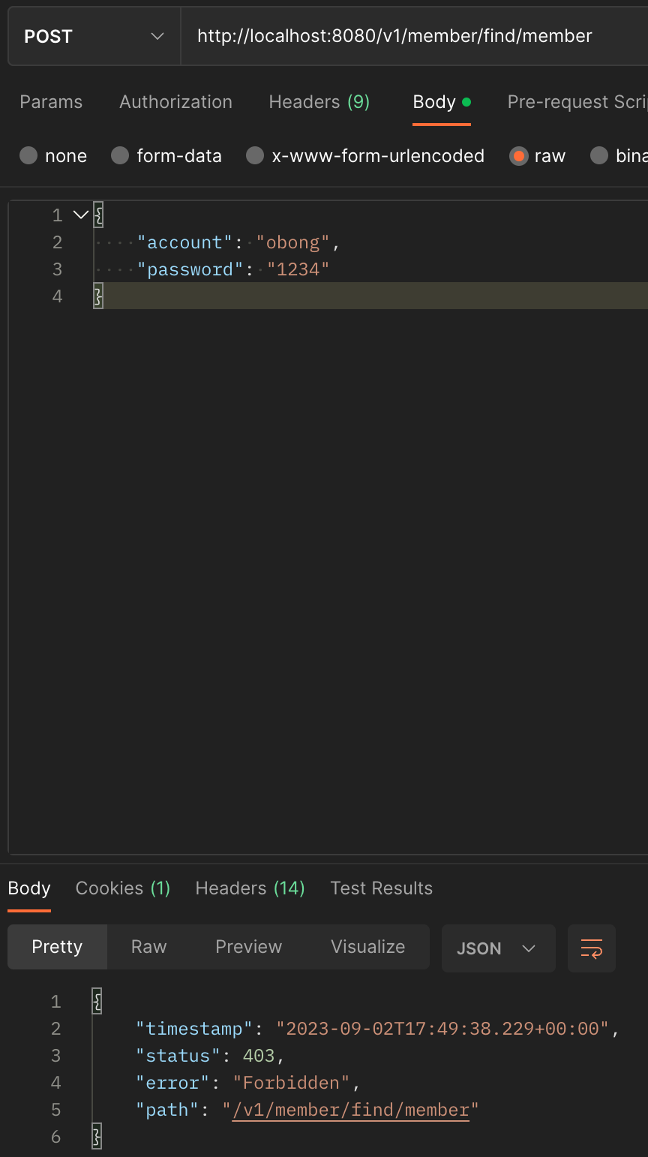Screen dimensions: 648x1157
Task: Toggle the response line wrap icon
Action: tap(592, 948)
